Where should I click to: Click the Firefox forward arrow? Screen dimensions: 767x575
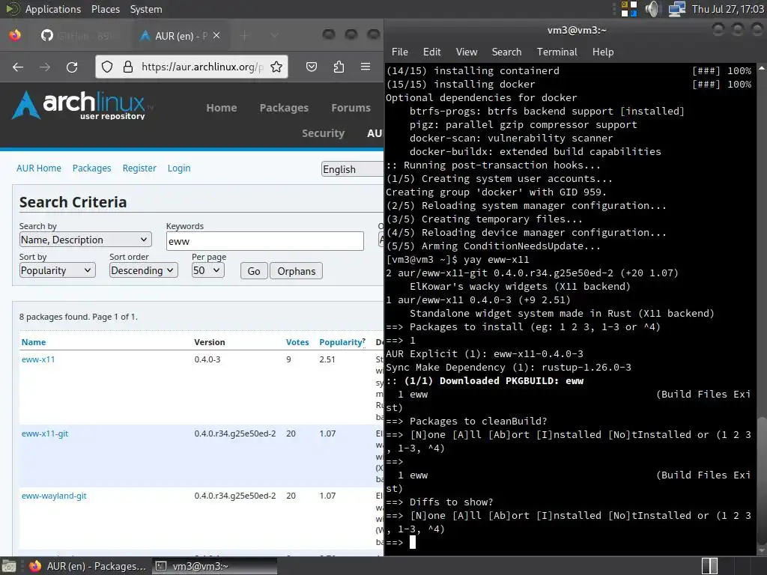coord(45,67)
